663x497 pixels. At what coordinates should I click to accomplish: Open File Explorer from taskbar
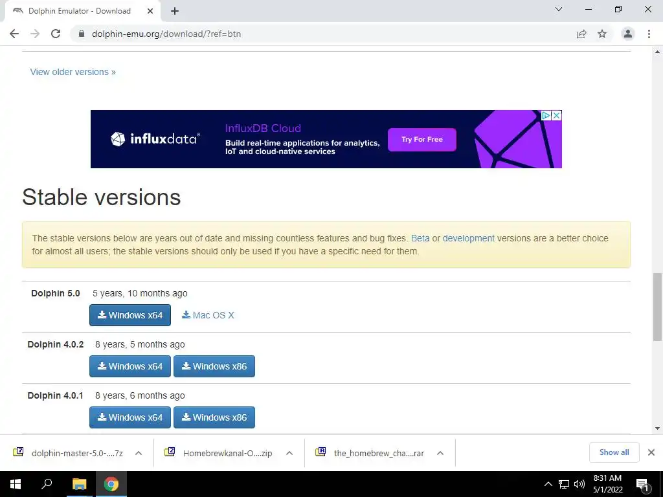pos(79,484)
